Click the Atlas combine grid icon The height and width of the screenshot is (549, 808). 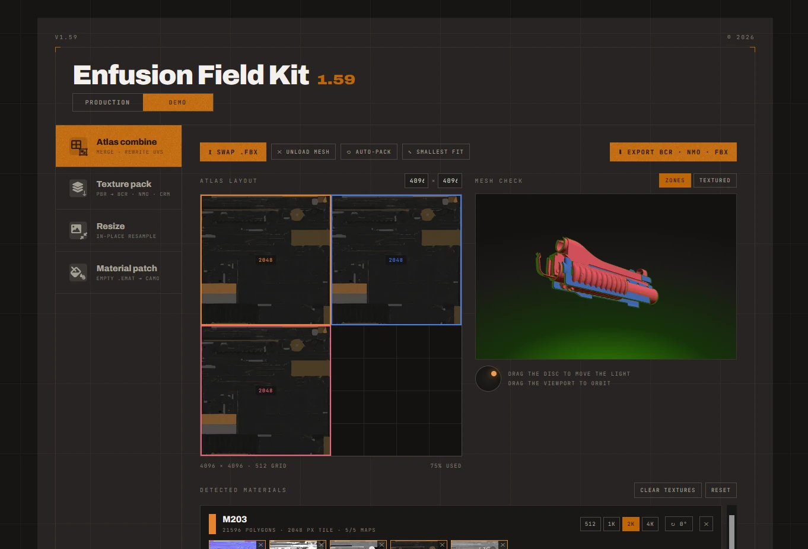[78, 146]
